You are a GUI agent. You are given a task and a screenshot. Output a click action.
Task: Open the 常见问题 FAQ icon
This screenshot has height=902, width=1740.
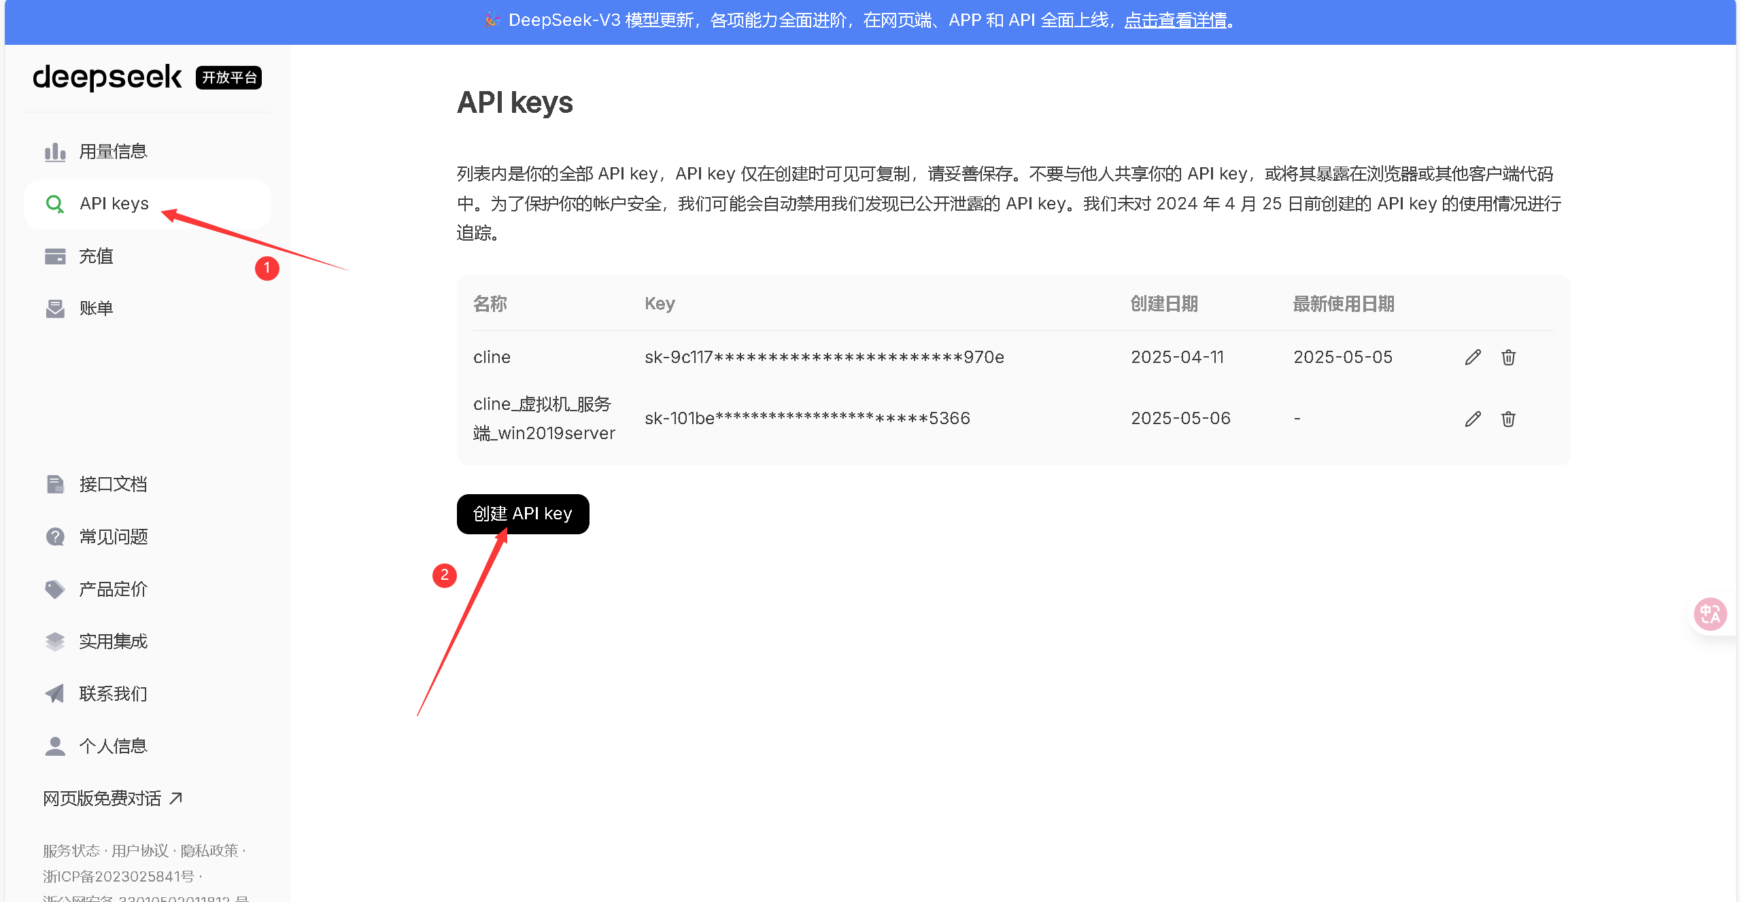54,536
